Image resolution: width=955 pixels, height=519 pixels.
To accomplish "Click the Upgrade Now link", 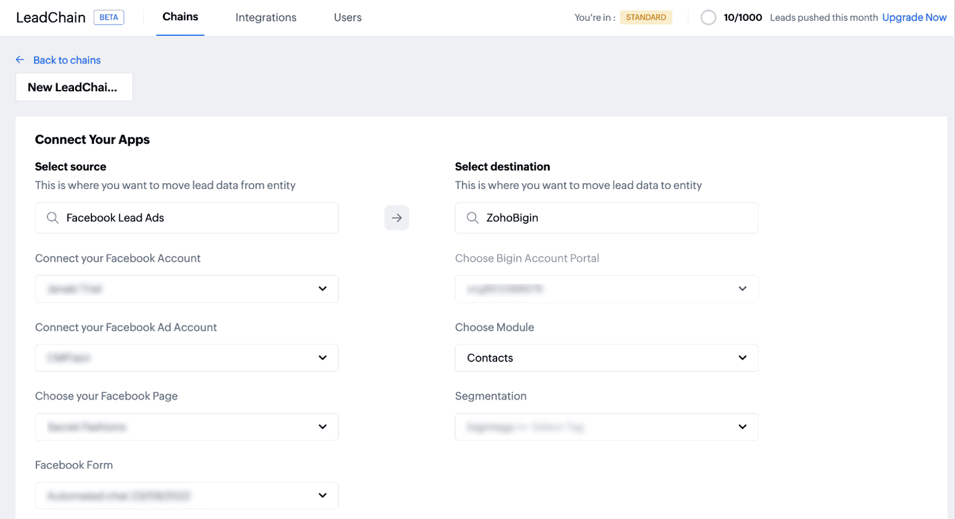I will [x=914, y=17].
